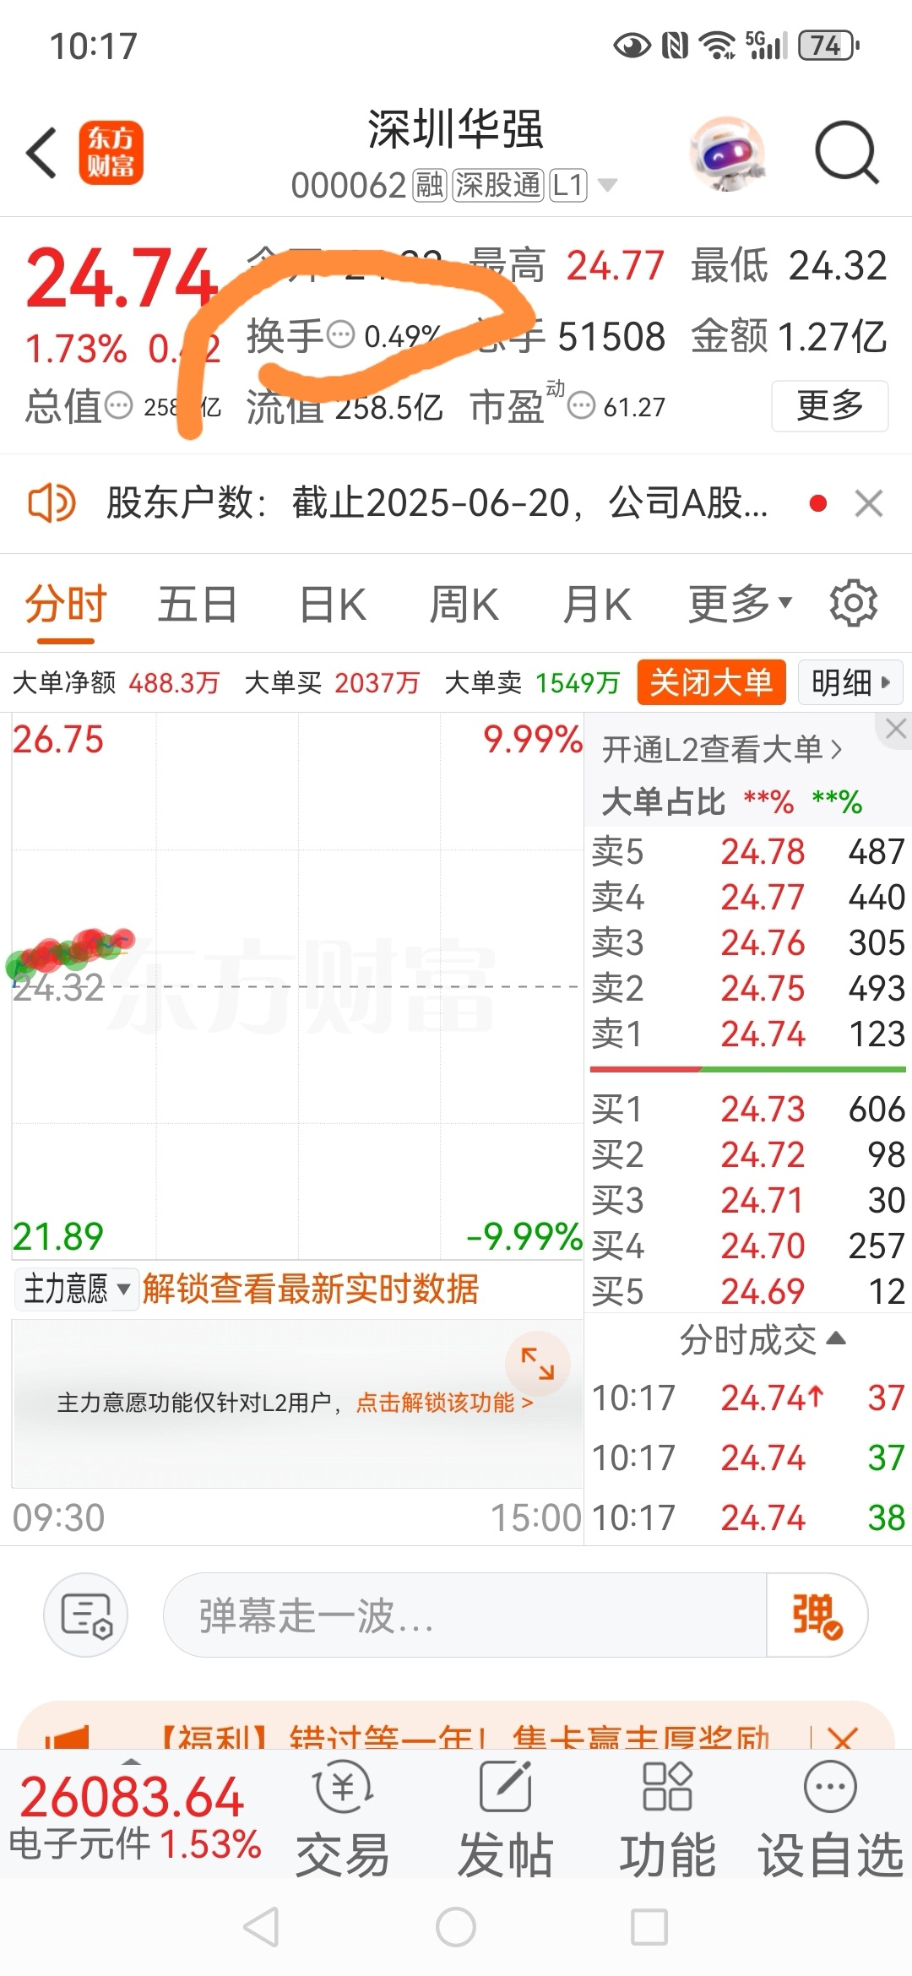Tap the intraday price chart area
This screenshot has height=1976, width=912.
[x=297, y=986]
